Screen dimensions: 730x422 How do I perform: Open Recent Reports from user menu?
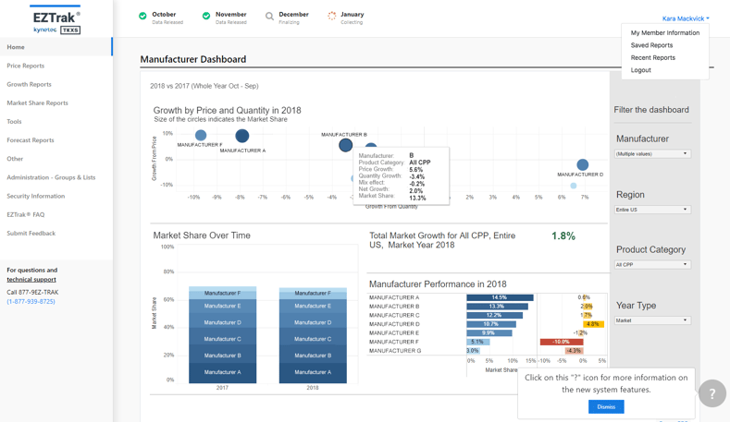[x=652, y=58]
